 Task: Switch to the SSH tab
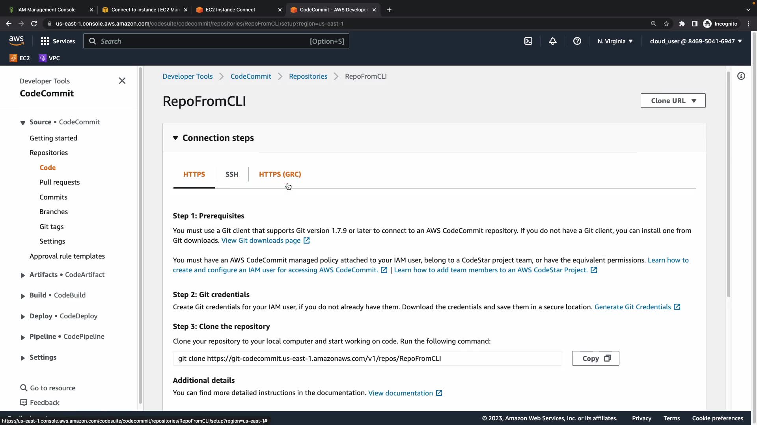pyautogui.click(x=232, y=174)
